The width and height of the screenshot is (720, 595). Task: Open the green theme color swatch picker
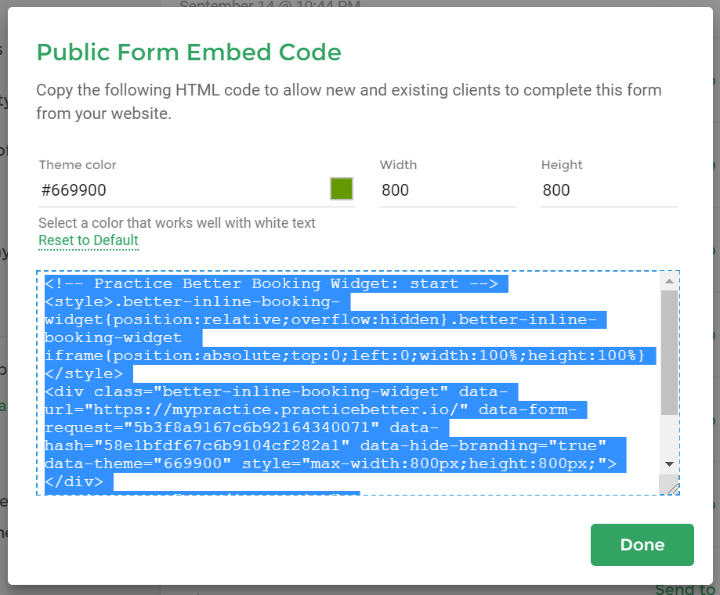point(341,189)
